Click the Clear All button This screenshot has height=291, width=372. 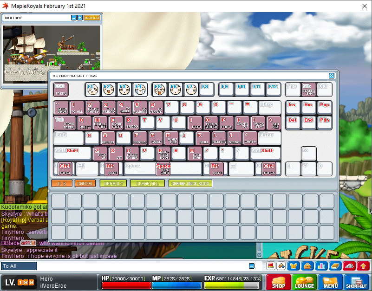[x=147, y=183]
